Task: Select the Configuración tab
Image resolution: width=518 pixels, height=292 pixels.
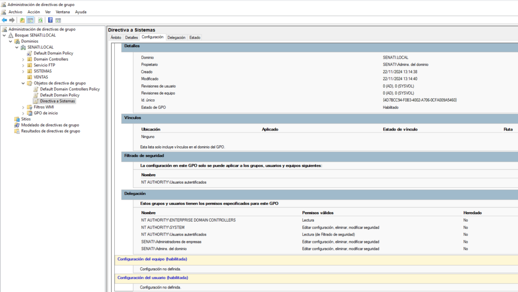Action: point(153,37)
